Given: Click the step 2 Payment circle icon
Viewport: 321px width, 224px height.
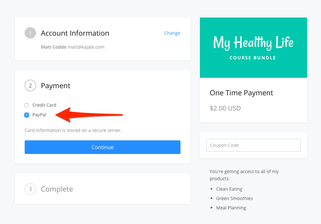Looking at the screenshot, I should pyautogui.click(x=30, y=86).
